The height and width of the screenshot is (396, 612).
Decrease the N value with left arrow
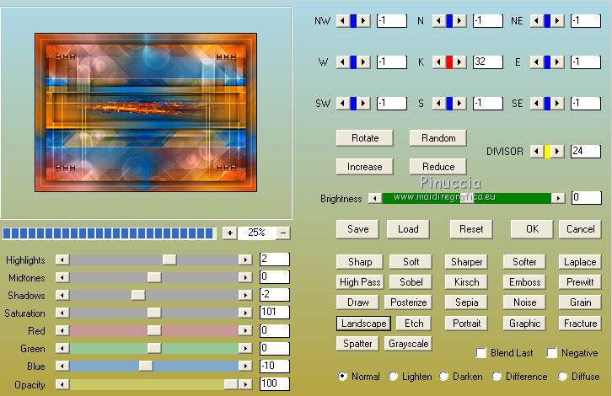pos(438,21)
